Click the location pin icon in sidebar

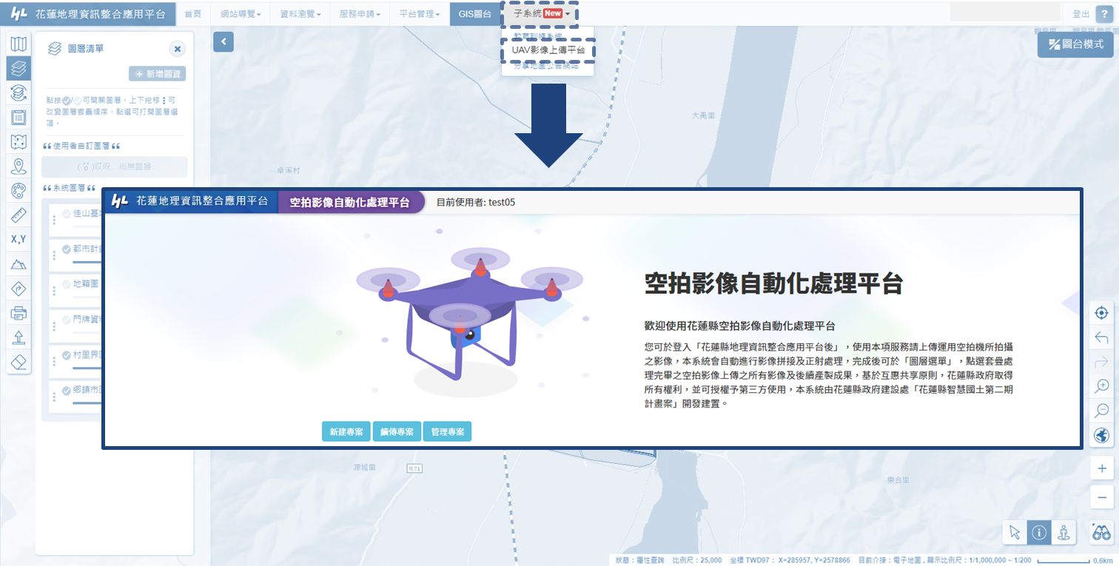tap(19, 166)
